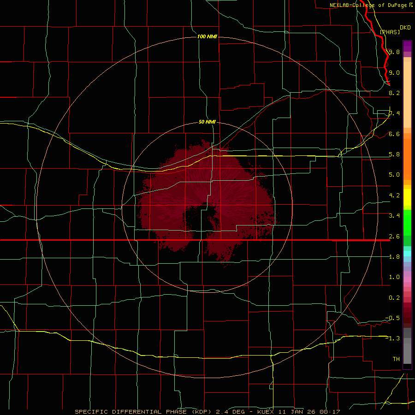Pick the cyan swatch near 1.8
The width and height of the screenshot is (415, 415).
[407, 254]
